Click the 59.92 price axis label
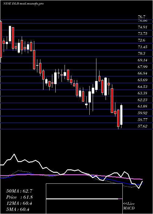This screenshot has width=153, height=214. coord(143,113)
